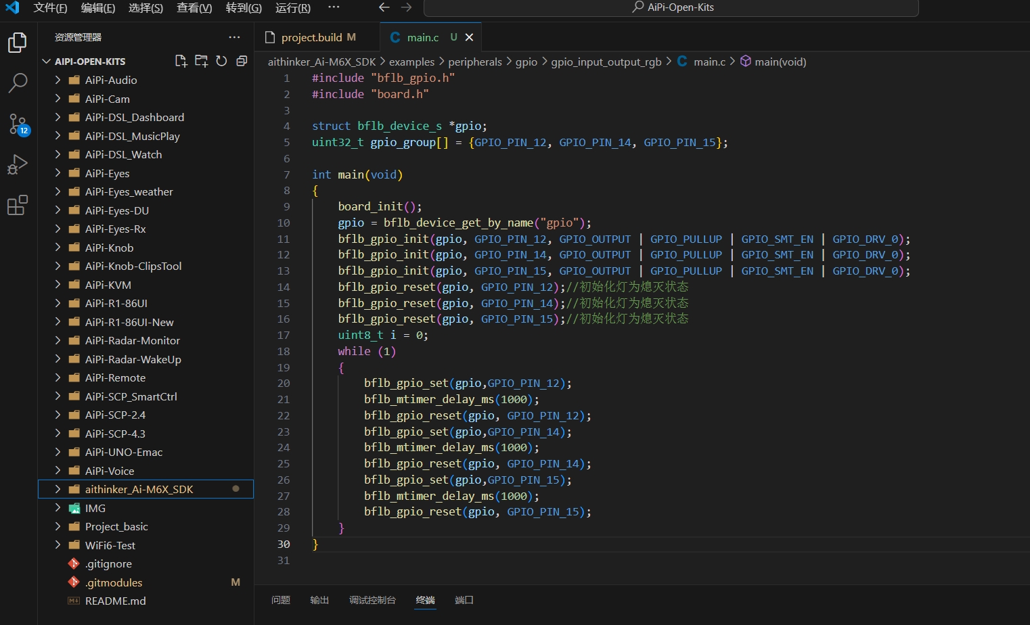1030x625 pixels.
Task: Collapse the AIPI-OPEN-KITS root section
Action: coord(47,61)
